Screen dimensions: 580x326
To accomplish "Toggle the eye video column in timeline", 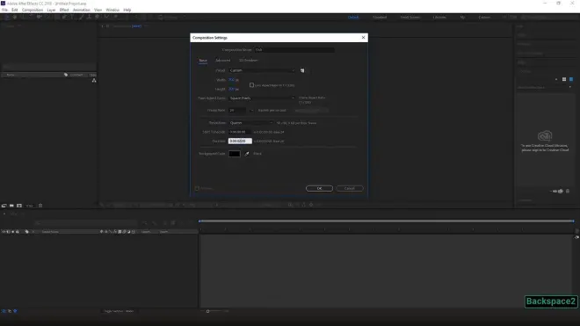I will tap(4, 232).
